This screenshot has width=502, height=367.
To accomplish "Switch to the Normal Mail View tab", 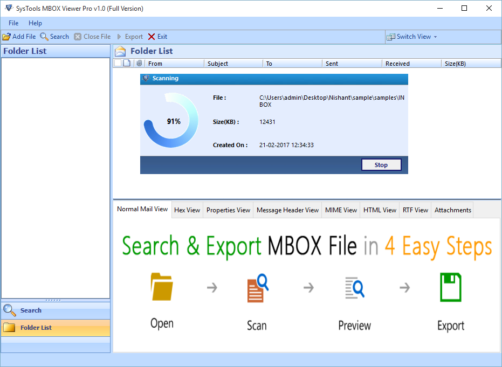I will click(142, 209).
